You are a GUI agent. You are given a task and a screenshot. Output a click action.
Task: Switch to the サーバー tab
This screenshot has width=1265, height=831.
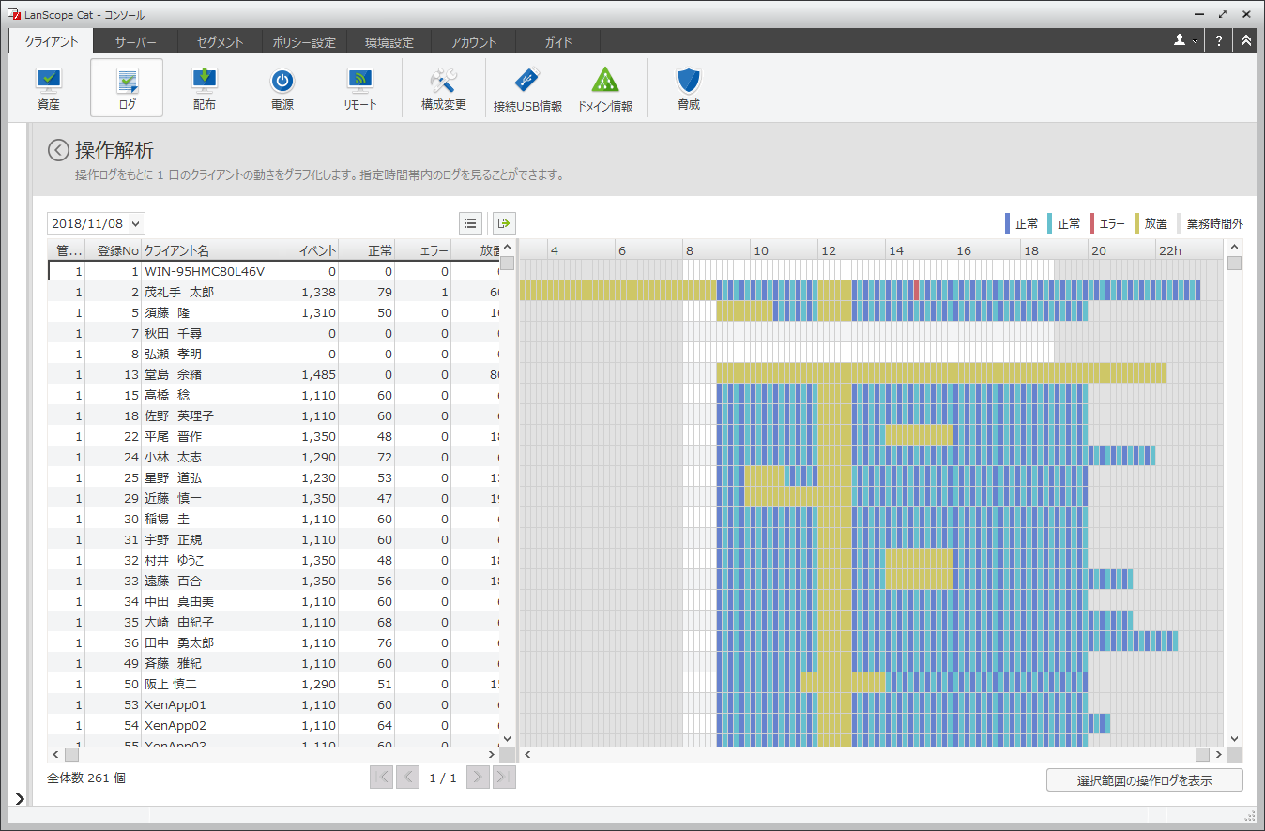pyautogui.click(x=135, y=41)
